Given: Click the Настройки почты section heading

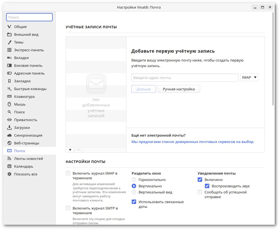Looking at the screenshot, I should pyautogui.click(x=86, y=162).
